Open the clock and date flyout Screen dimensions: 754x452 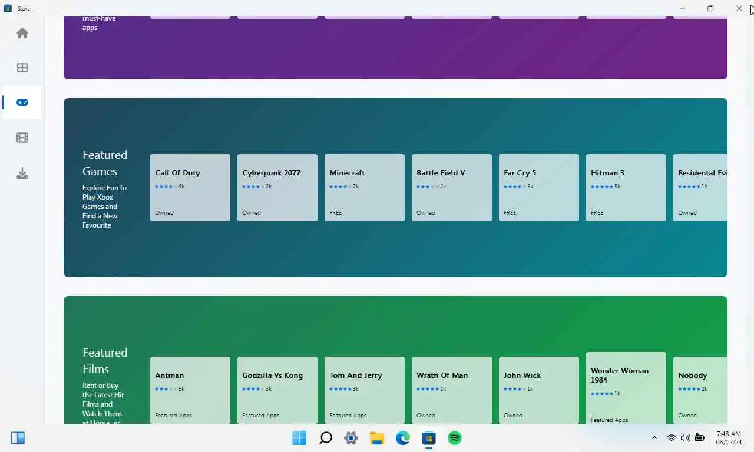click(x=729, y=438)
